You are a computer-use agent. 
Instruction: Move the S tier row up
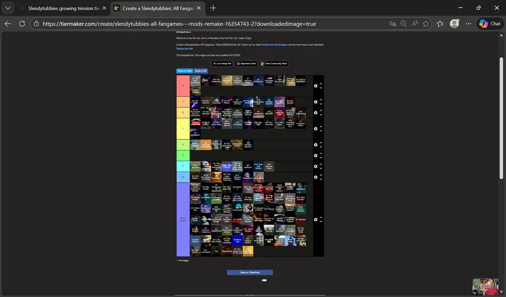(321, 84)
